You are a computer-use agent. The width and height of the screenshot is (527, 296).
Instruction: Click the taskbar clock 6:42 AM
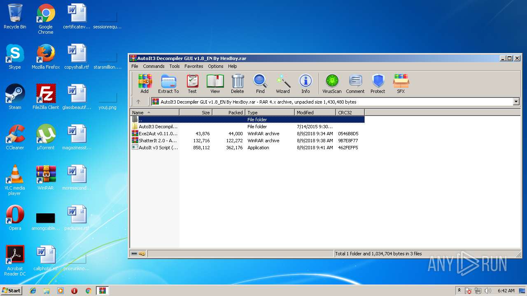[x=506, y=291]
